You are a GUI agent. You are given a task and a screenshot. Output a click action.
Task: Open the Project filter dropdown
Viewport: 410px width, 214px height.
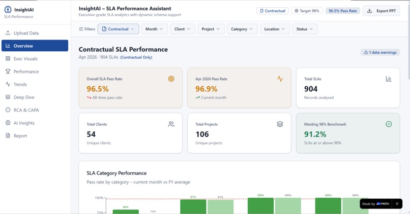tap(211, 29)
